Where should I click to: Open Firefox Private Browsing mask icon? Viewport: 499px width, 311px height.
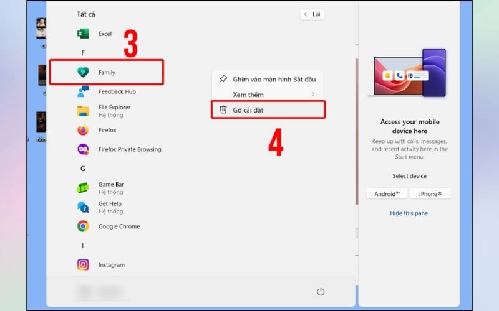[83, 149]
